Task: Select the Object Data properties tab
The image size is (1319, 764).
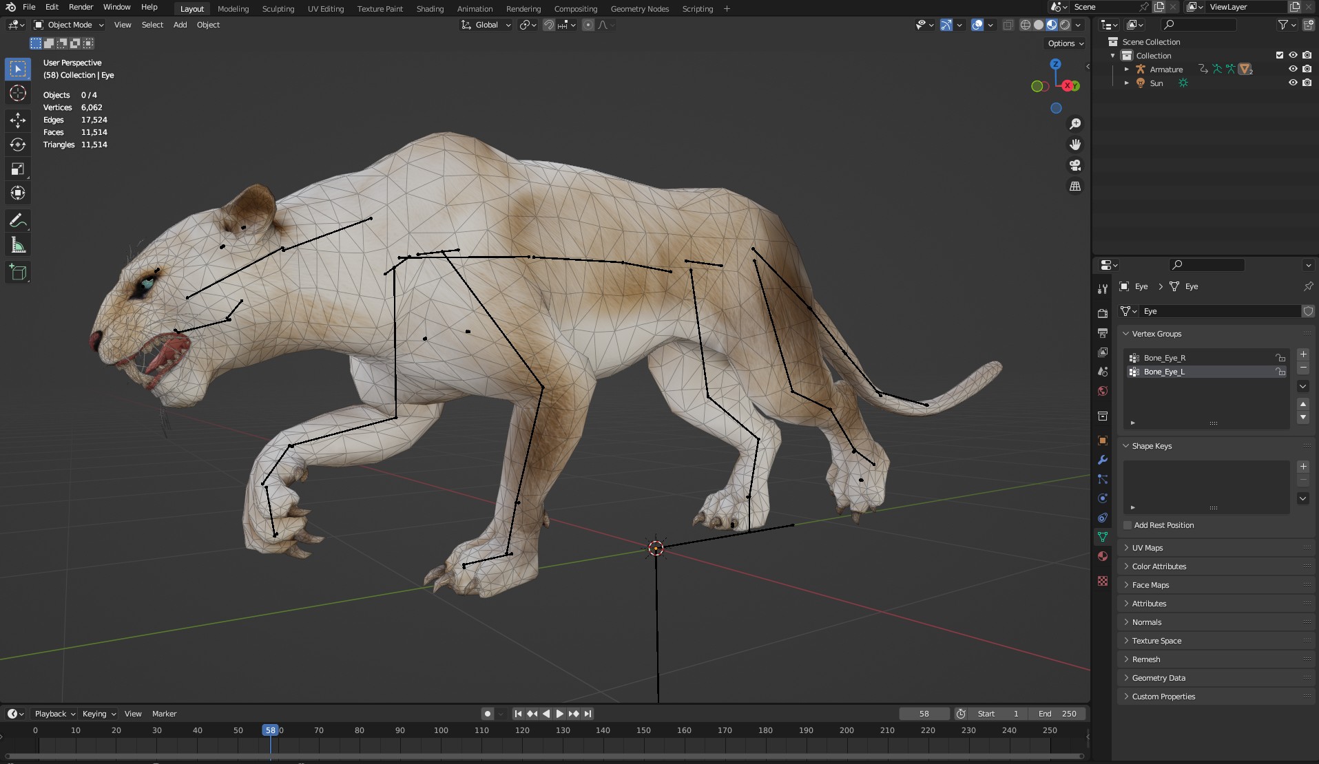Action: 1102,537
